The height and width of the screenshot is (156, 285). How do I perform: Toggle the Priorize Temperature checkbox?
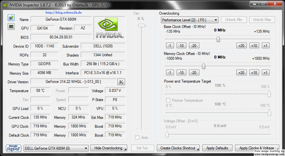[168, 100]
